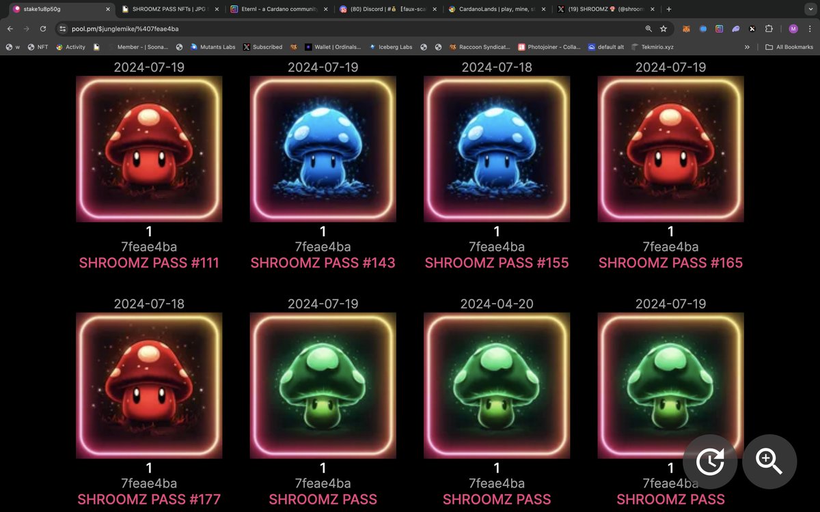The image size is (820, 512).
Task: Click policy ID 7feae4ba under PASS #111
Action: point(149,246)
